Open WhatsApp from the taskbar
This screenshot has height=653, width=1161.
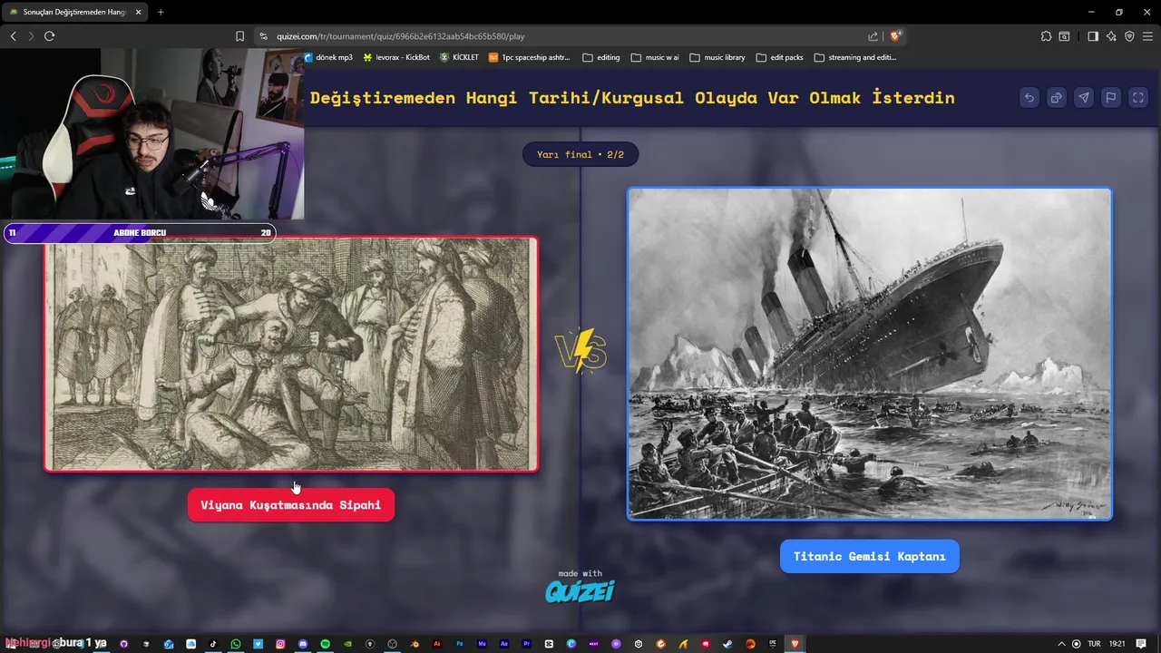coord(236,644)
